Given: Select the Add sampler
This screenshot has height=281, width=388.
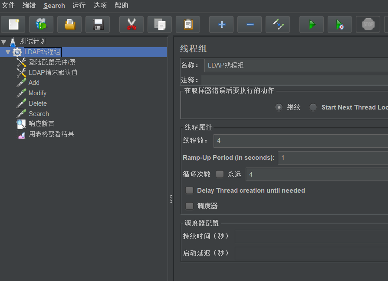Looking at the screenshot, I should [x=34, y=83].
